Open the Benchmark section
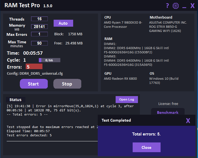 click(x=168, y=112)
